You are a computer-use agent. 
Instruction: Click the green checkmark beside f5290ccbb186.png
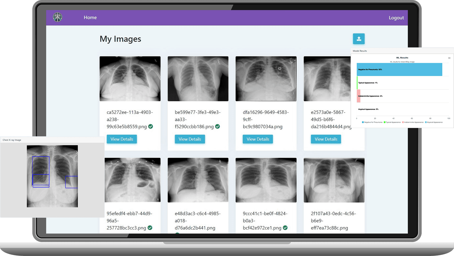pyautogui.click(x=217, y=126)
